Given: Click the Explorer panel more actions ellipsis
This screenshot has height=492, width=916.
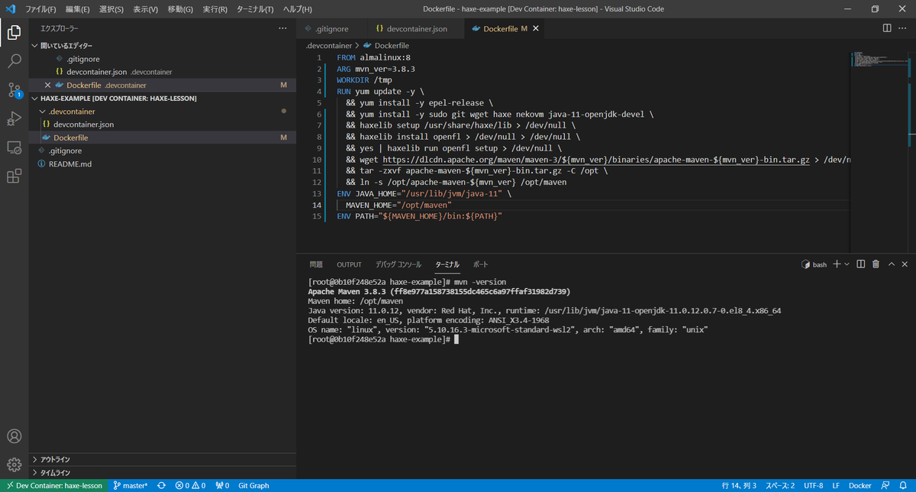Looking at the screenshot, I should point(283,28).
